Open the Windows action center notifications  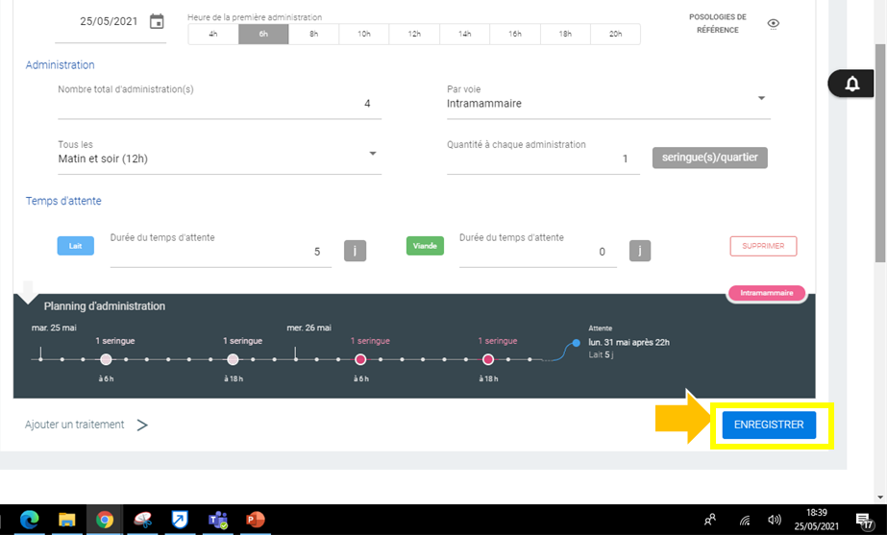864,521
